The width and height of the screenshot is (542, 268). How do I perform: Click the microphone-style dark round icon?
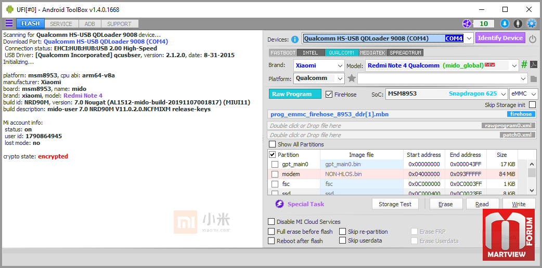point(518,23)
